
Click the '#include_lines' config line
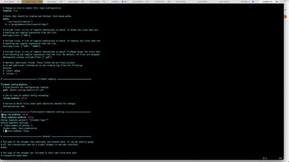click(x=22, y=46)
